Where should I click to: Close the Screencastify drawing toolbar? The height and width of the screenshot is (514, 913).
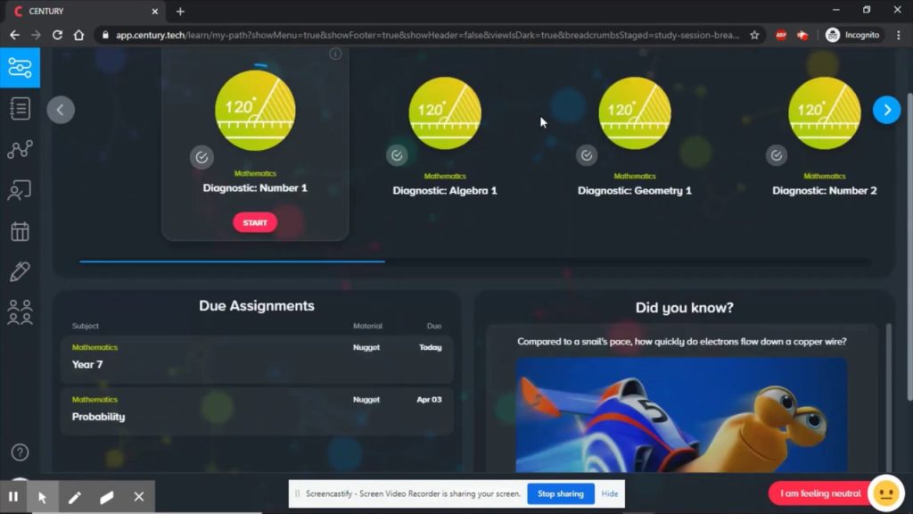coord(138,497)
